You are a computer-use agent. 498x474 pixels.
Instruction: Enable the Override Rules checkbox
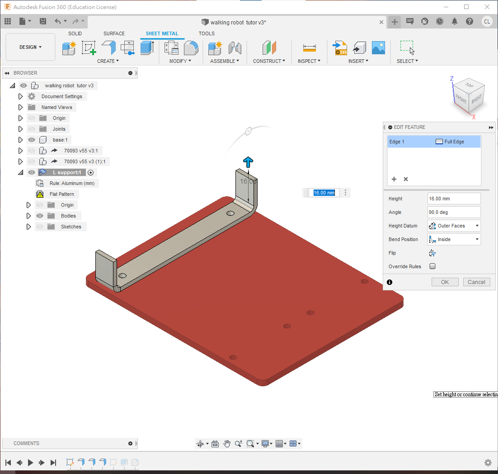[x=432, y=266]
